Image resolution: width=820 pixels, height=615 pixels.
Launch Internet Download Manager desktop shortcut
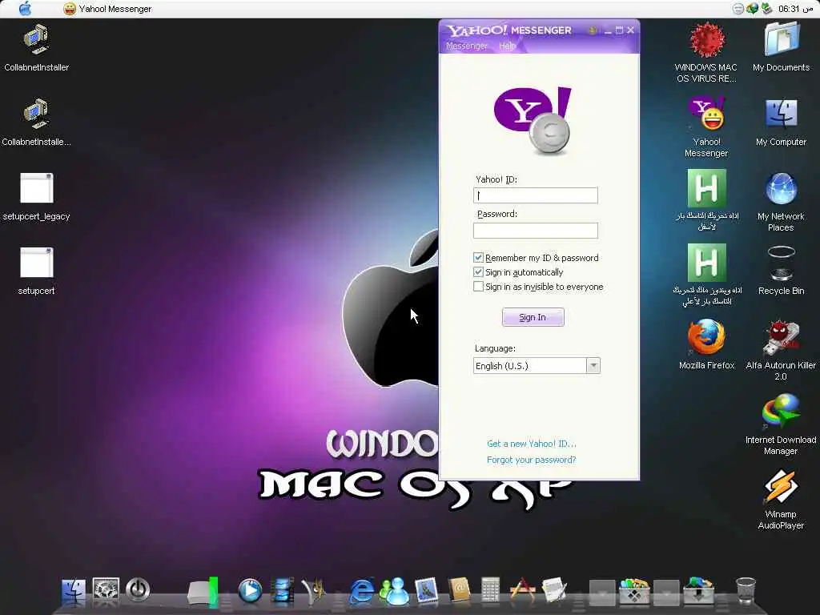[782, 424]
